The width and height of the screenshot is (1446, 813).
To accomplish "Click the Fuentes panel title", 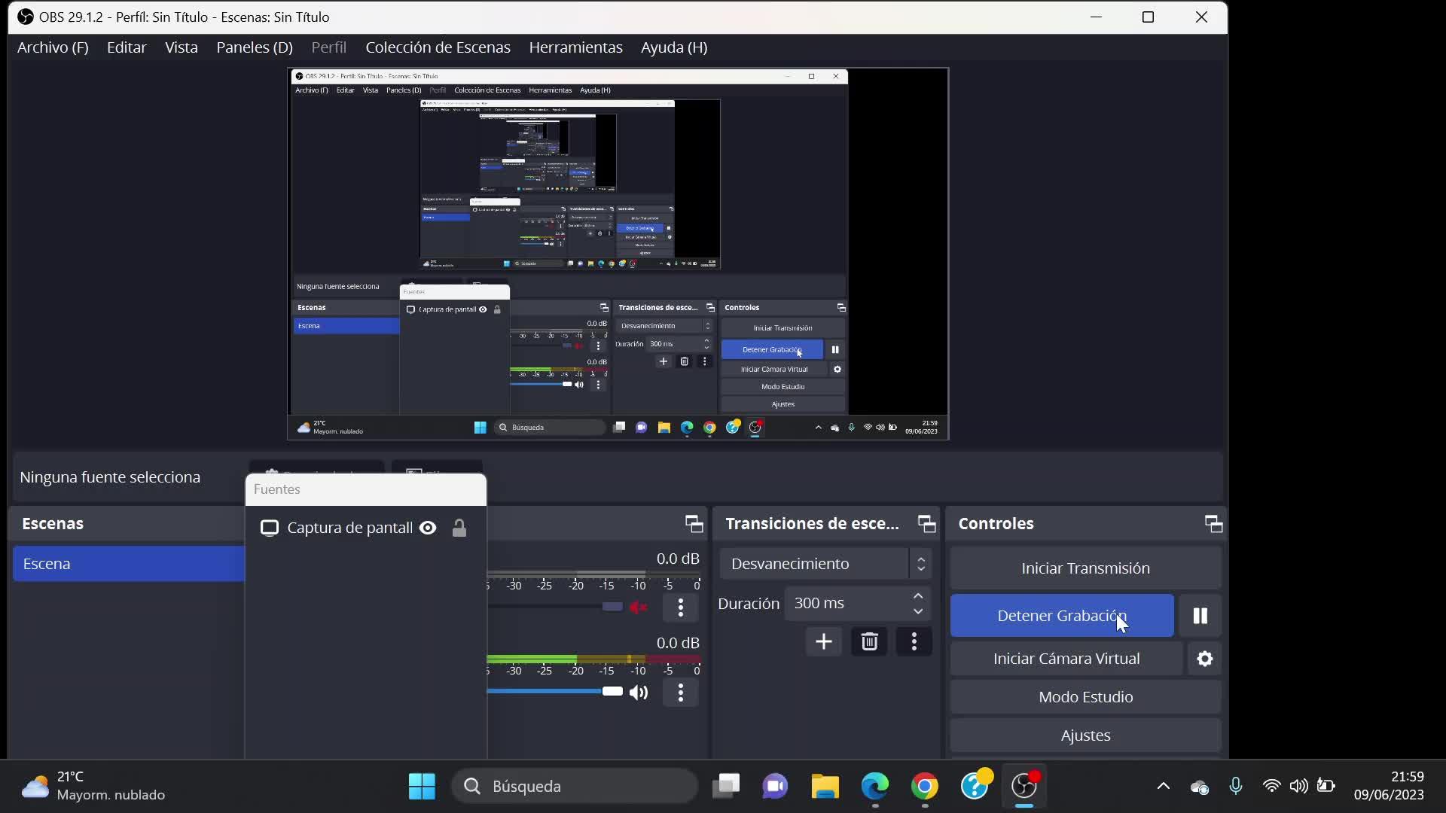I will pos(277,489).
